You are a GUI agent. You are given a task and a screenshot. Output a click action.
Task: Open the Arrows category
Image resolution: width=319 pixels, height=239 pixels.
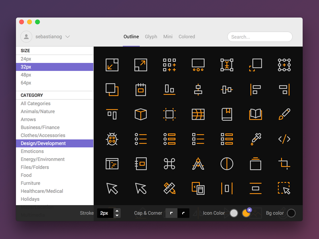pos(55,119)
